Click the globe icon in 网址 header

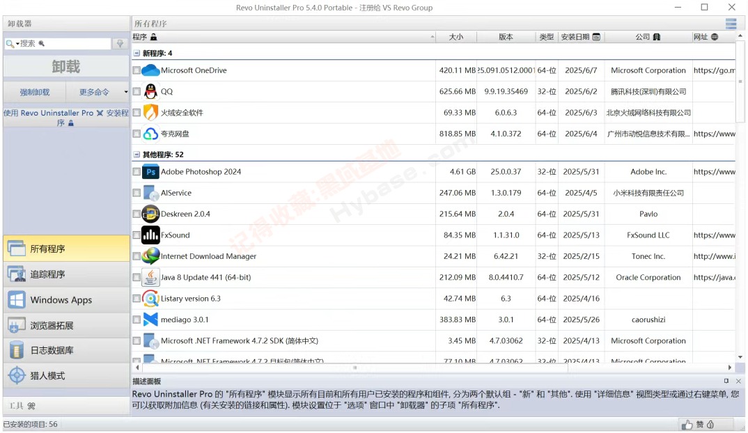714,37
